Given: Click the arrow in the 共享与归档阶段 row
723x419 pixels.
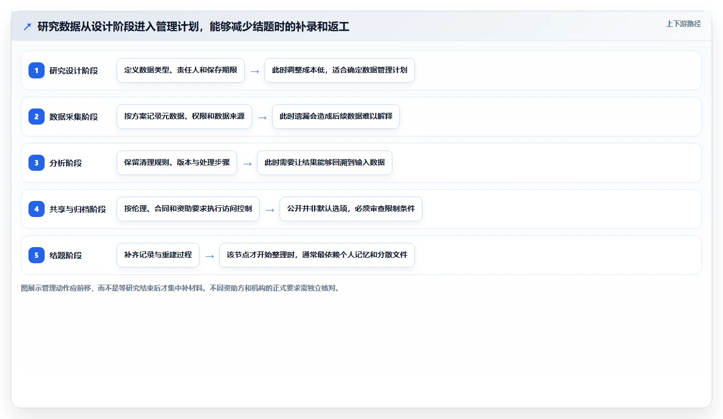Looking at the screenshot, I should pyautogui.click(x=270, y=209).
